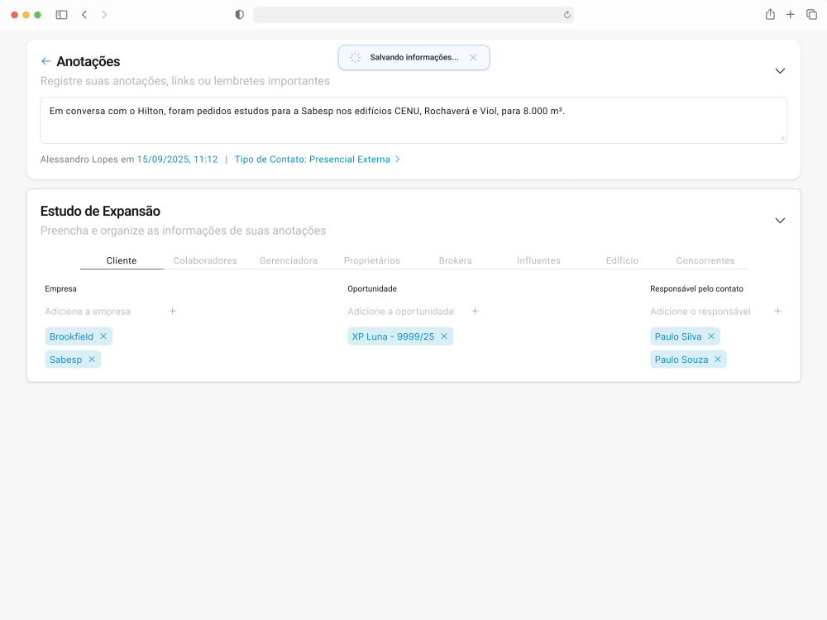827x620 pixels.
Task: Click the plus icon to add empresa
Action: tap(173, 311)
